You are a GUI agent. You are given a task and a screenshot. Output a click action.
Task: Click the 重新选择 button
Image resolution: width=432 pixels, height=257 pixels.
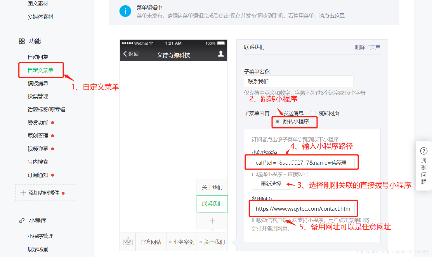coord(271,184)
